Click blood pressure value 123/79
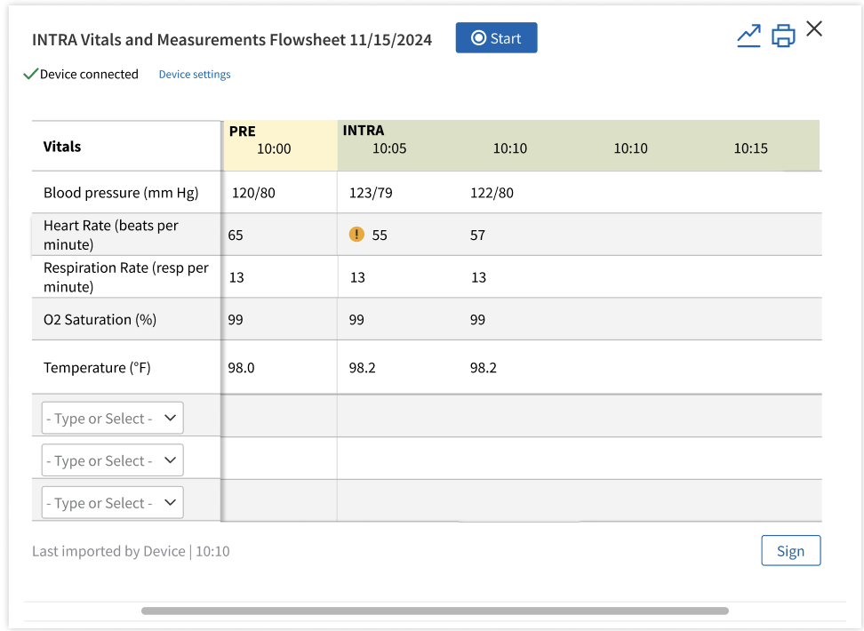Viewport: 864px width, 631px height. 371,193
